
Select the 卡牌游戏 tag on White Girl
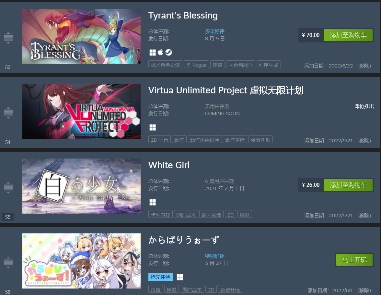click(x=160, y=215)
